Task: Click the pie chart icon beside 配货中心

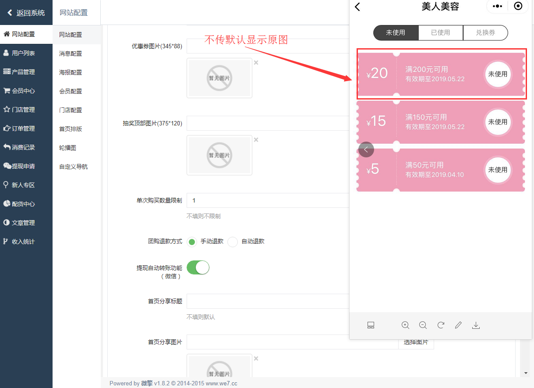Action: [7, 204]
